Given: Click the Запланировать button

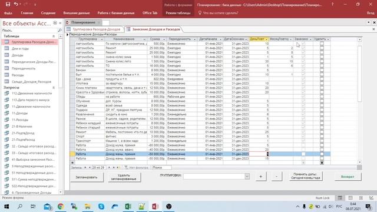Looking at the screenshot, I should [x=87, y=177].
